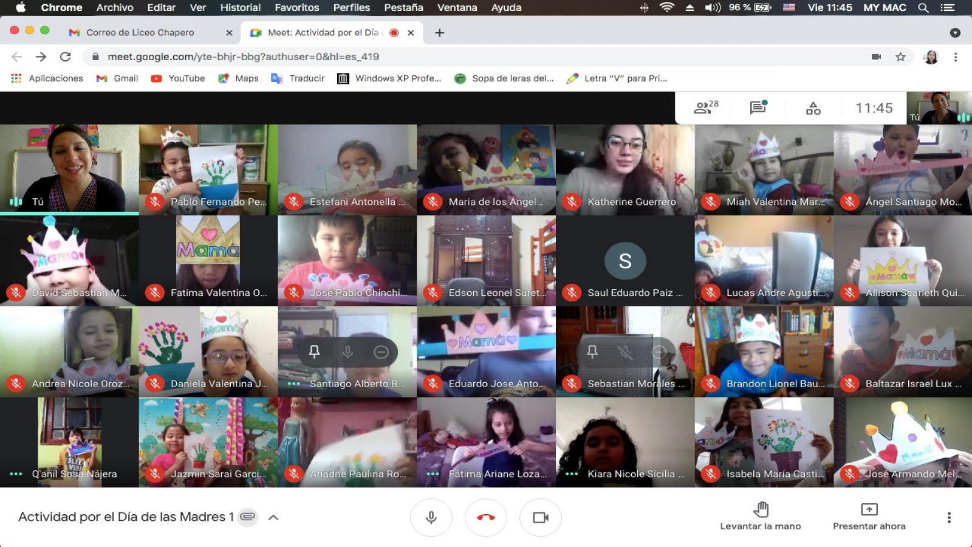Image resolution: width=972 pixels, height=547 pixels.
Task: Select Fatima Valentina's video tile
Action: (208, 261)
